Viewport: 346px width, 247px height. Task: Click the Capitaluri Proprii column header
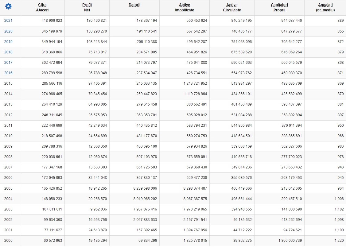pyautogui.click(x=279, y=7)
